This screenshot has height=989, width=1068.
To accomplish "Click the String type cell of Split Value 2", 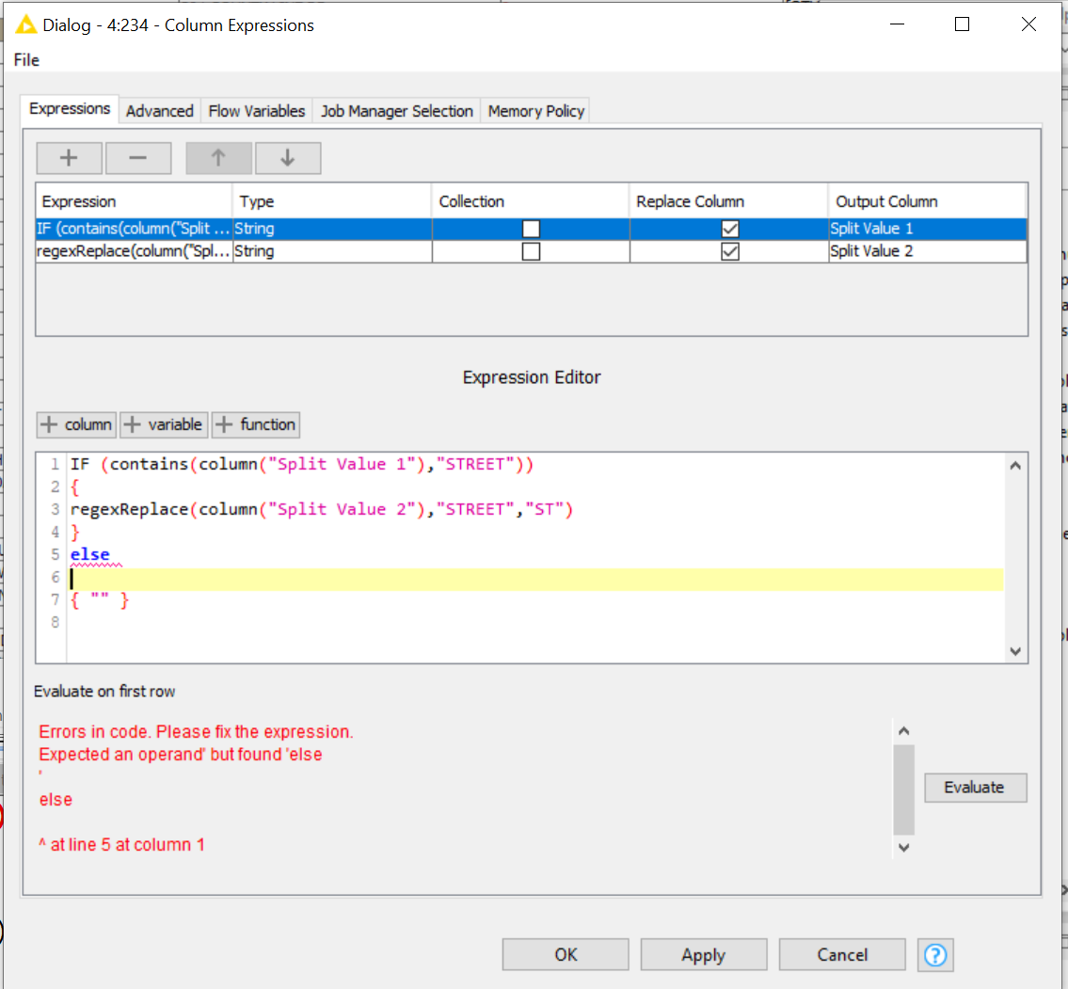I will 332,251.
